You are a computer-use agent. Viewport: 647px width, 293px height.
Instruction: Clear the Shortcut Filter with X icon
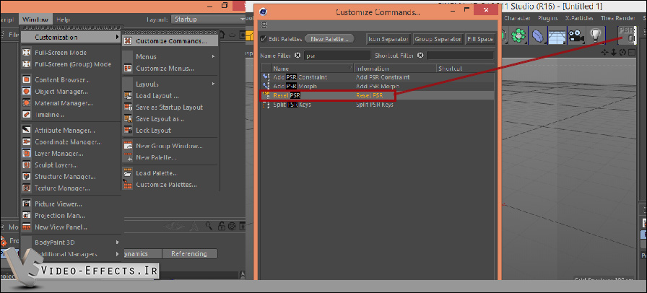[420, 56]
